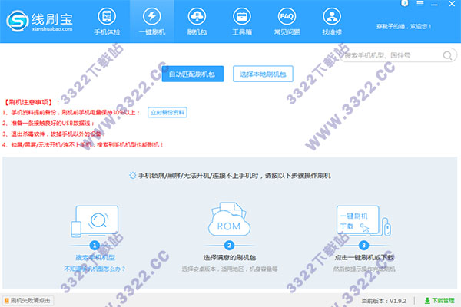Viewport: 461px width, 307px height.
Task: Click the 选择本地刷机包 button
Action: tap(263, 74)
